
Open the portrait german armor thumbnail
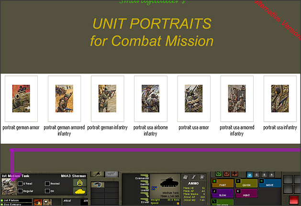click(21, 99)
